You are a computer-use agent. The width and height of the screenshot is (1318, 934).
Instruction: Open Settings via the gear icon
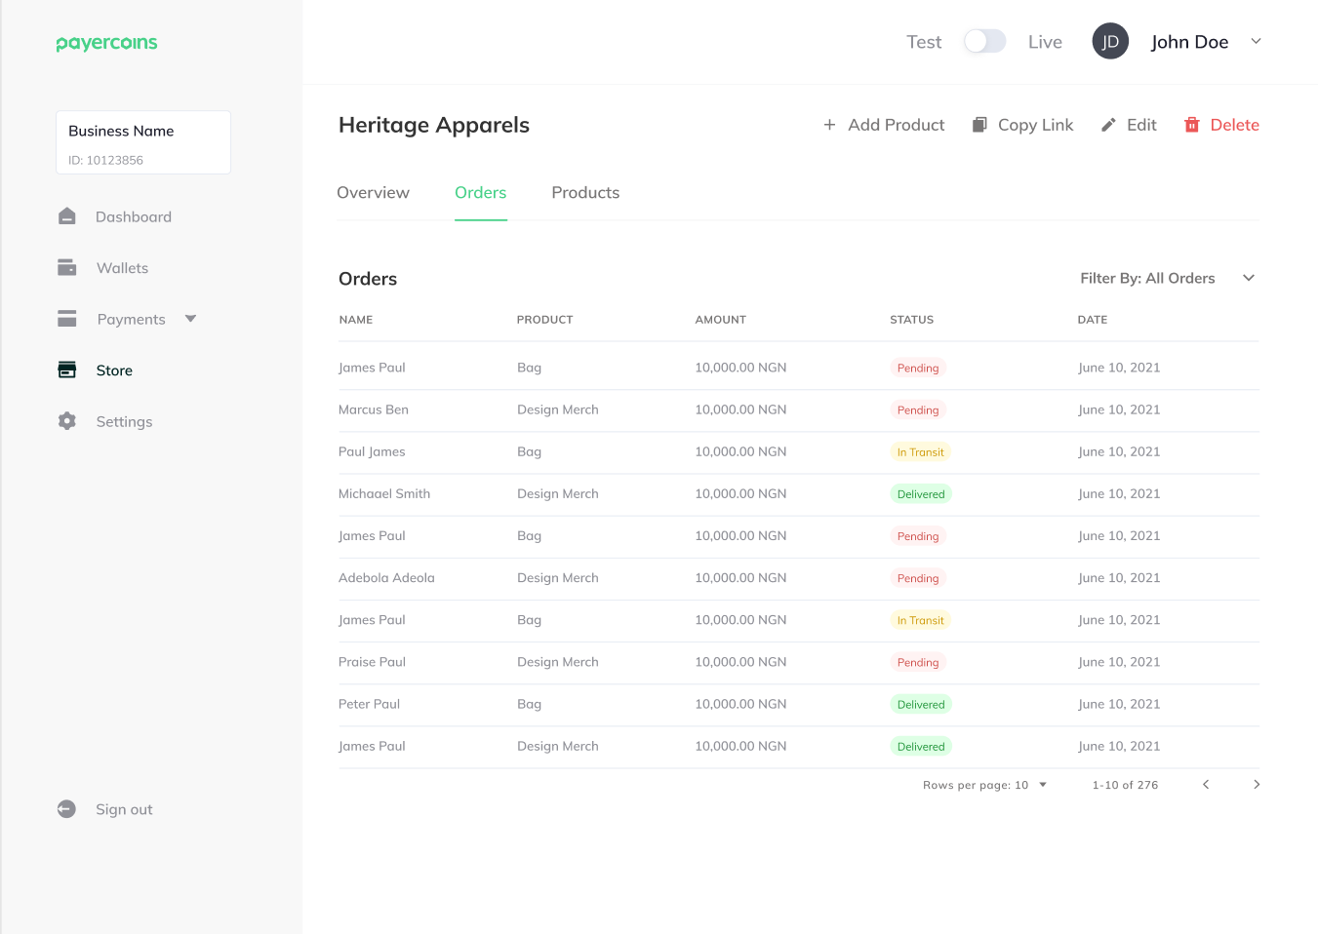point(66,420)
